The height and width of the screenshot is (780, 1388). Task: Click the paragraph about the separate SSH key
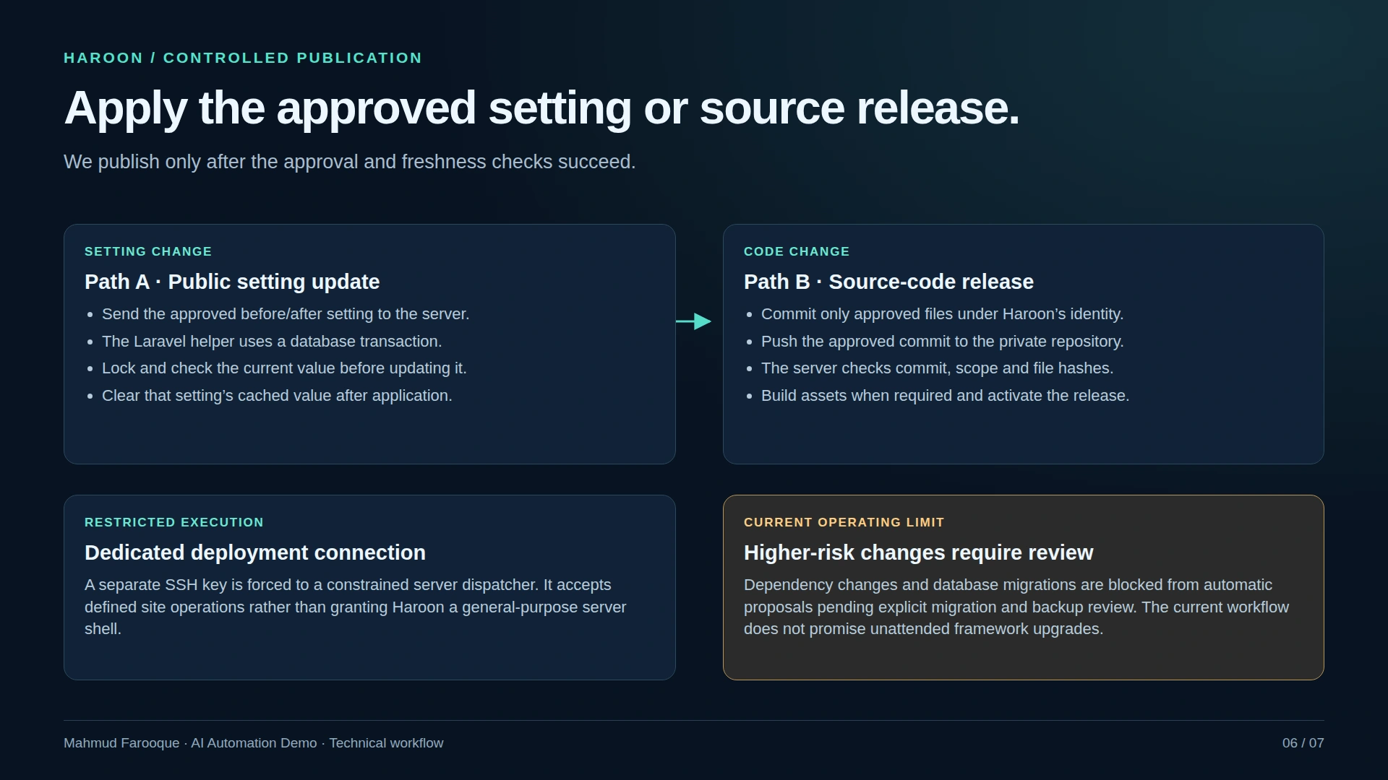pyautogui.click(x=356, y=607)
